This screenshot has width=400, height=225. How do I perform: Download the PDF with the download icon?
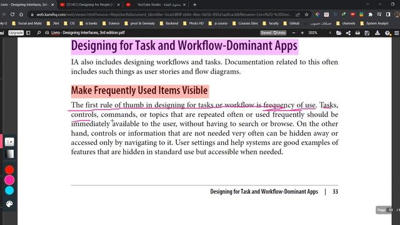point(377,33)
